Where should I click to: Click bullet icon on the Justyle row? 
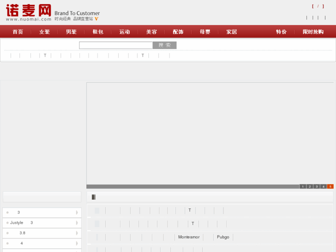tap(7, 223)
